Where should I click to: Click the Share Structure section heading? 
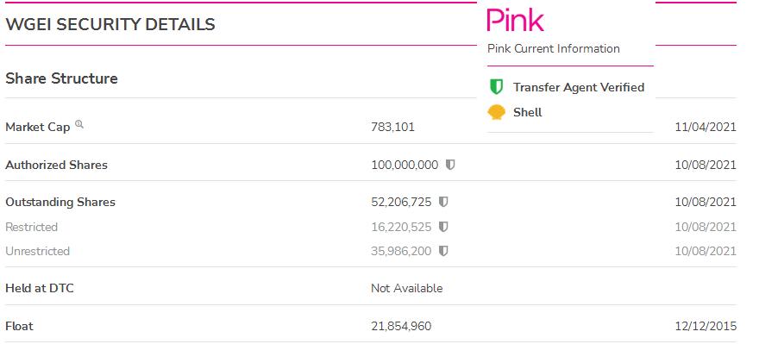(x=61, y=78)
